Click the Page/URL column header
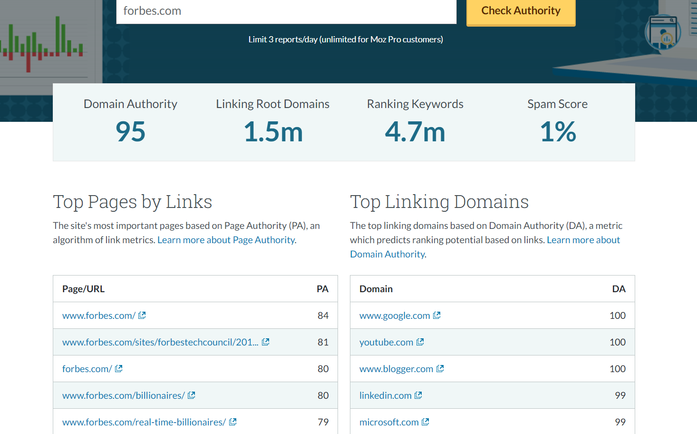This screenshot has height=434, width=697. 83,289
